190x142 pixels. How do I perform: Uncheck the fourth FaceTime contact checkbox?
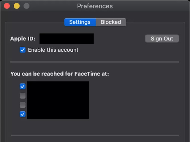point(23,114)
